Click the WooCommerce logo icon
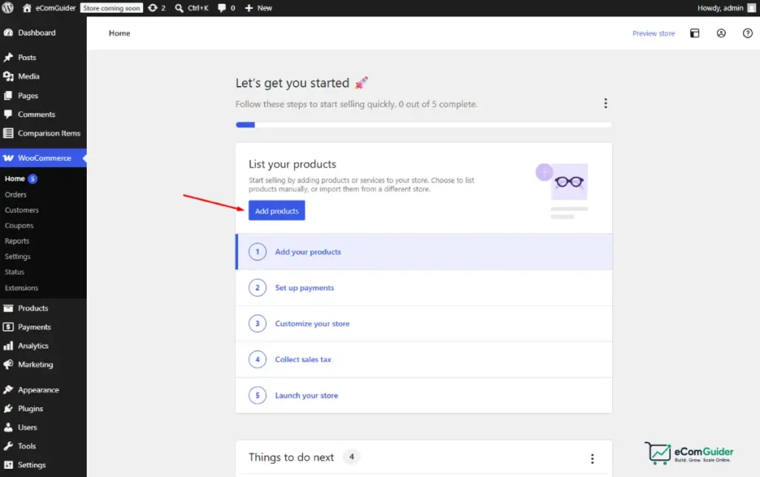Image resolution: width=760 pixels, height=477 pixels. click(x=8, y=158)
